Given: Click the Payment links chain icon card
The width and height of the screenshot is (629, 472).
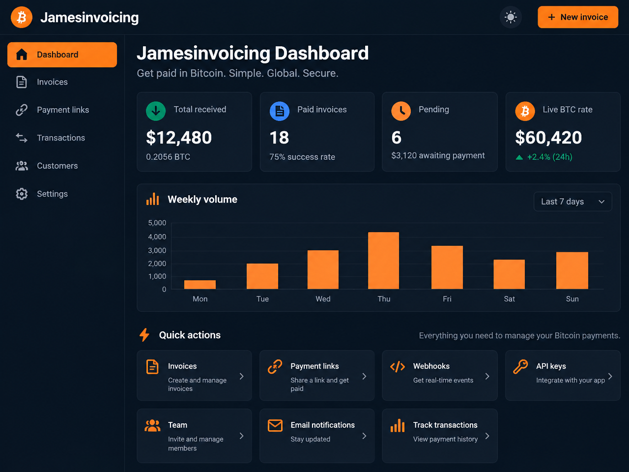Looking at the screenshot, I should (275, 367).
